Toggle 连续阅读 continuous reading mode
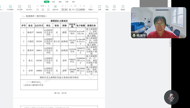 point(80,10)
